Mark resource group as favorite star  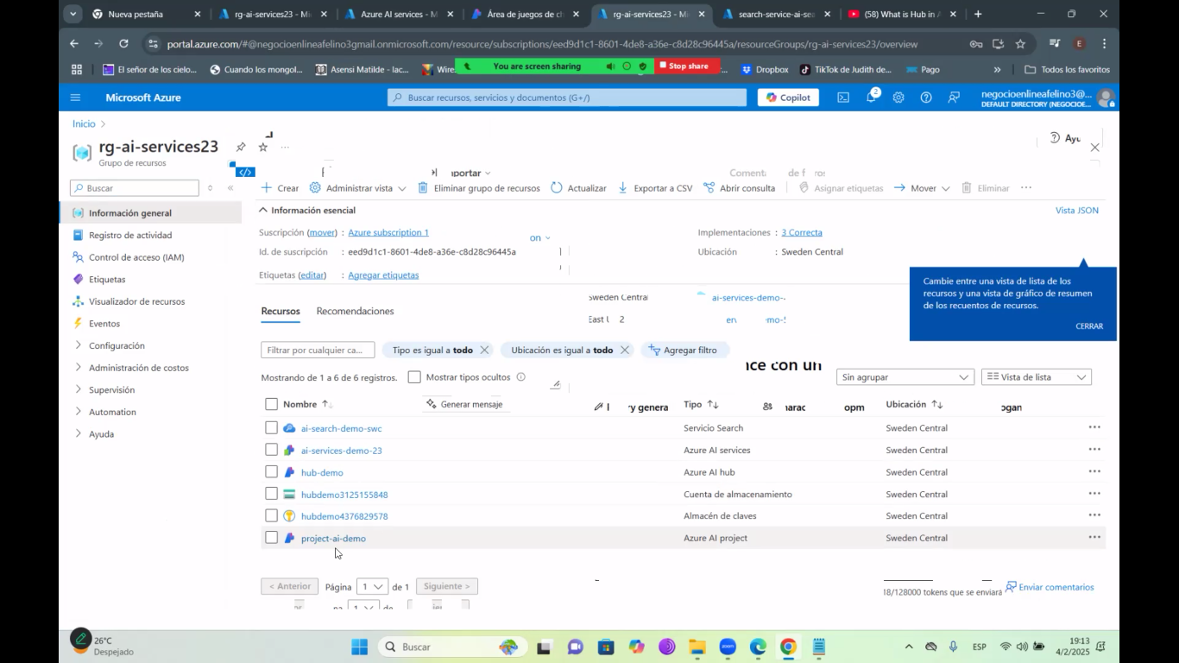coord(263,148)
